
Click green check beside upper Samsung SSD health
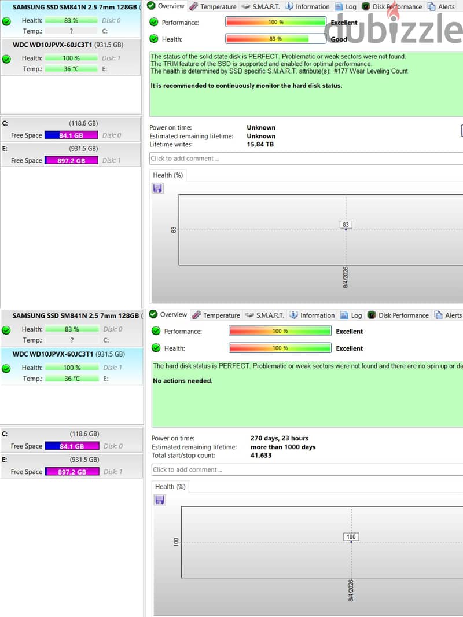pos(6,21)
